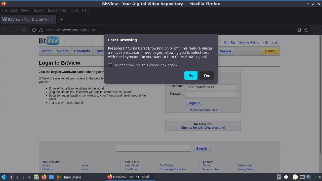Click the No button in Caret Browsing dialog
This screenshot has height=181, width=322.
point(191,75)
